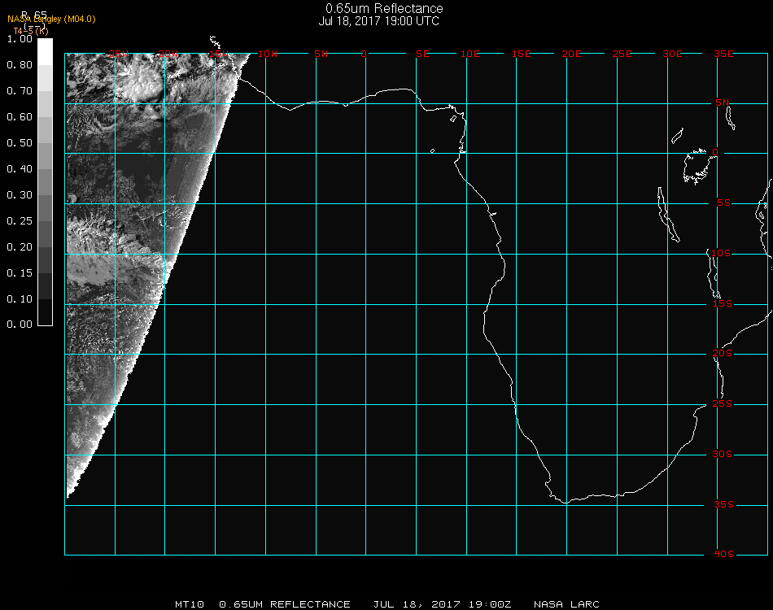Click "NASA LARC" in the footer caption

coord(566,604)
